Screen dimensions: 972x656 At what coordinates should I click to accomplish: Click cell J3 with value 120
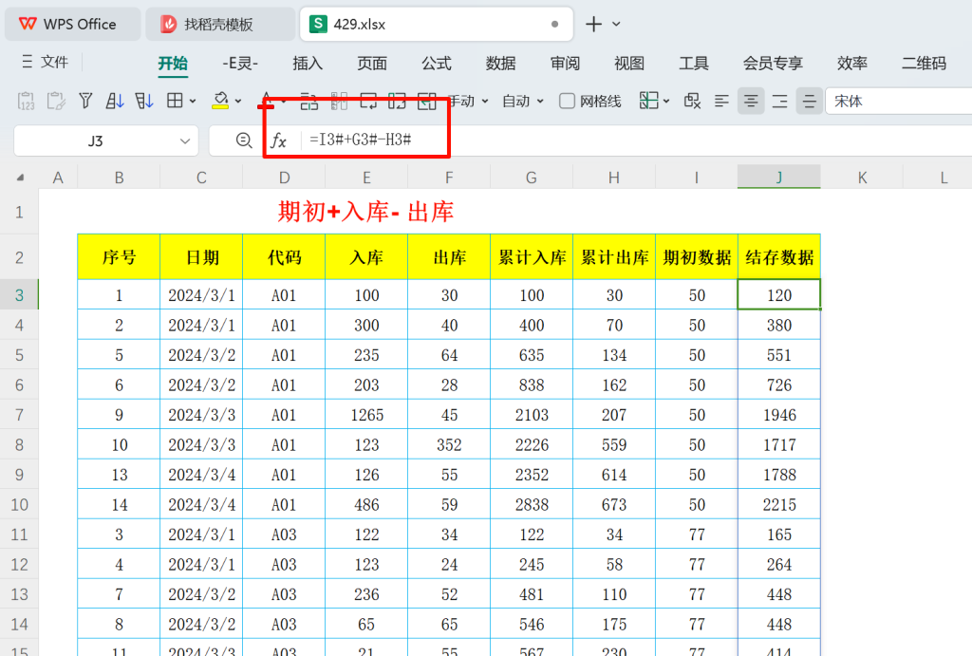tap(779, 295)
